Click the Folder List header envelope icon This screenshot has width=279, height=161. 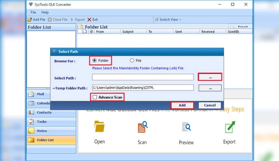[x=80, y=27]
